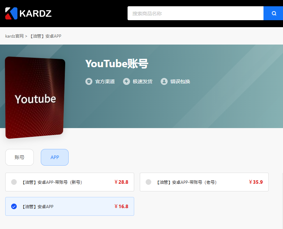Viewport: 283px width, 229px height.
Task: Click the Youtube product card image
Action: click(x=35, y=97)
